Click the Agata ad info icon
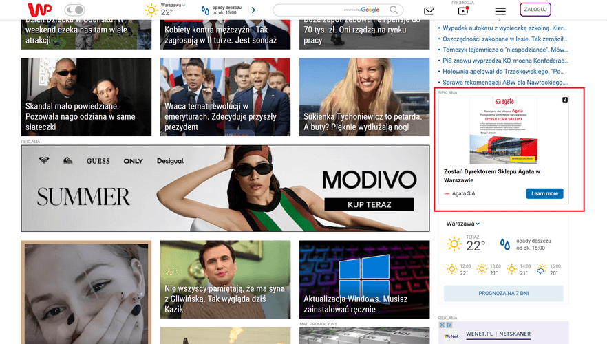Screen dimensions: 607x344 tap(565, 100)
